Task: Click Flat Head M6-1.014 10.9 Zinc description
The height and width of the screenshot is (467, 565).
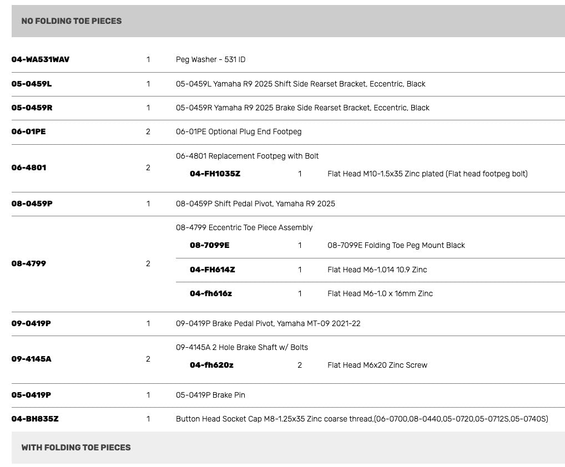Action: tap(377, 270)
